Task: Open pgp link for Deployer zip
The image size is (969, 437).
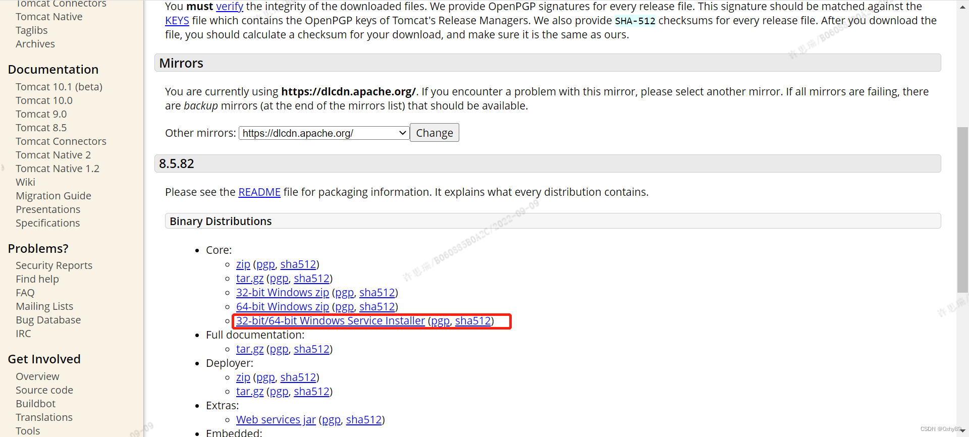Action: click(266, 377)
